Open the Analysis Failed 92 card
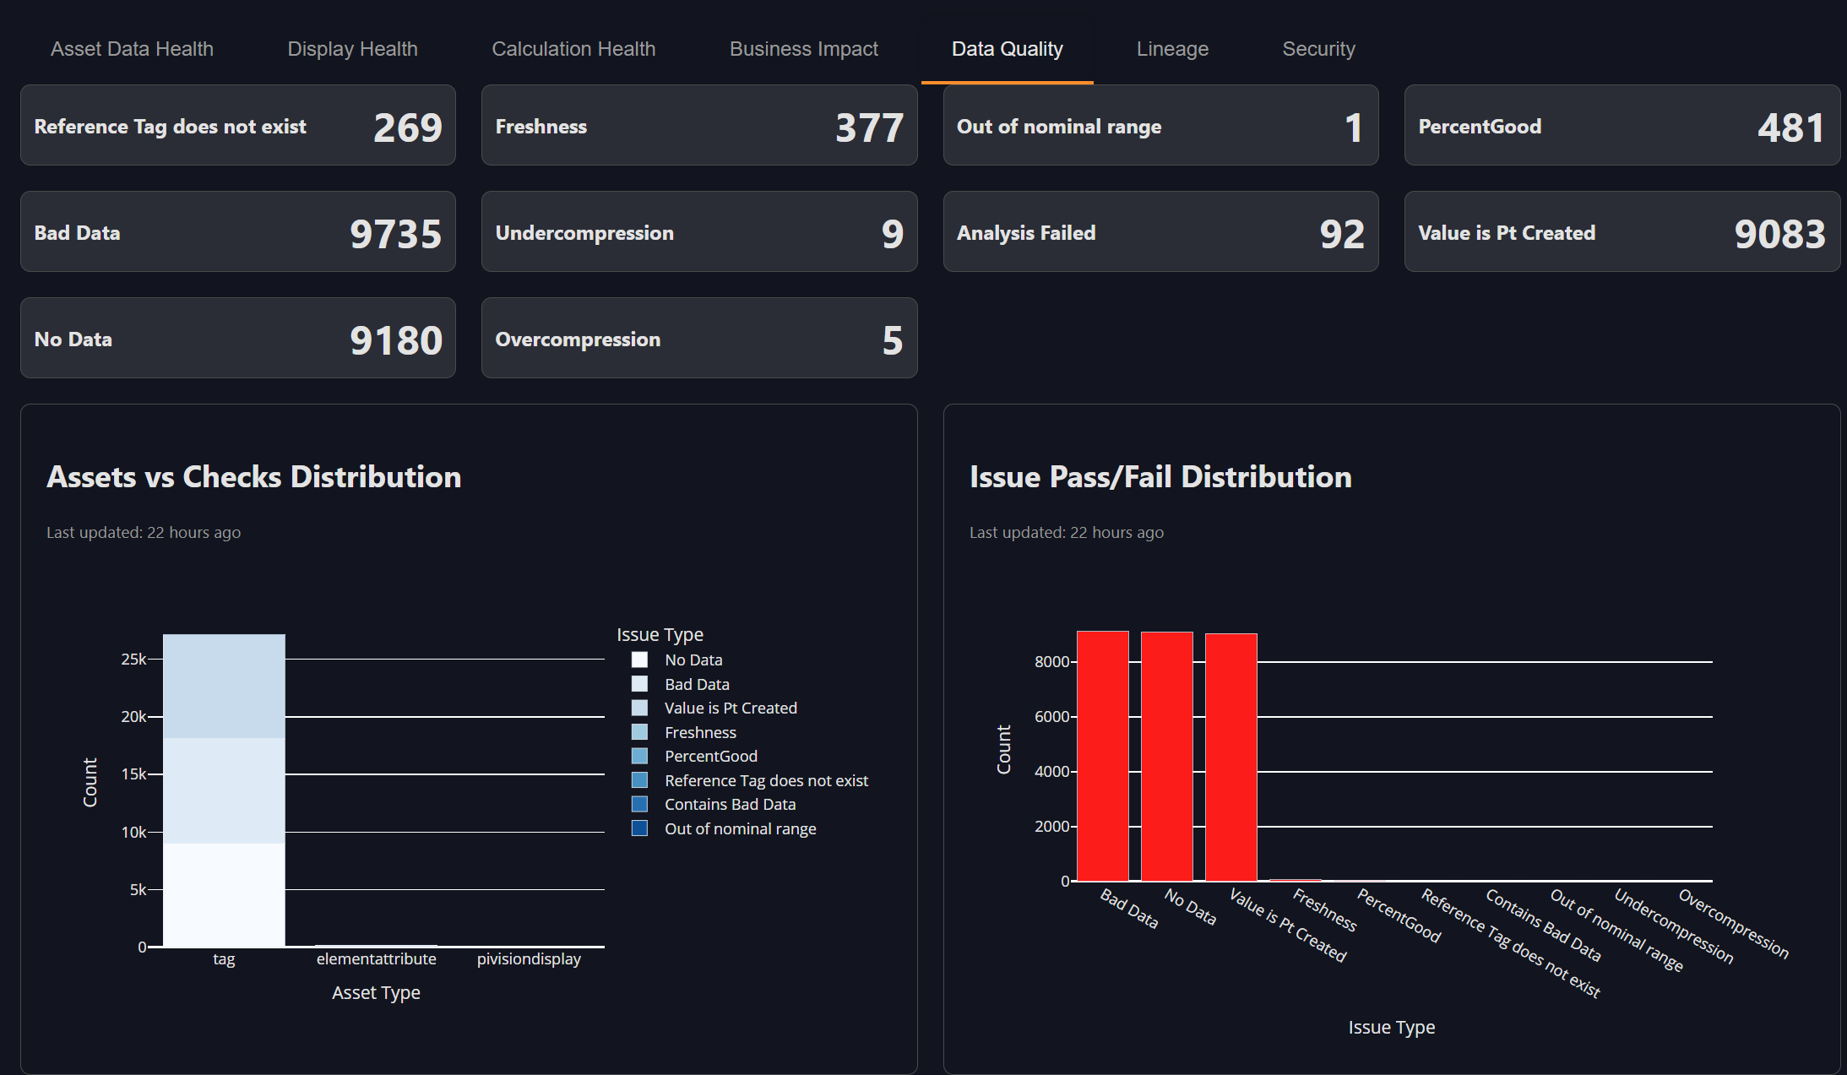Screen dimensions: 1847x1075 point(1160,231)
